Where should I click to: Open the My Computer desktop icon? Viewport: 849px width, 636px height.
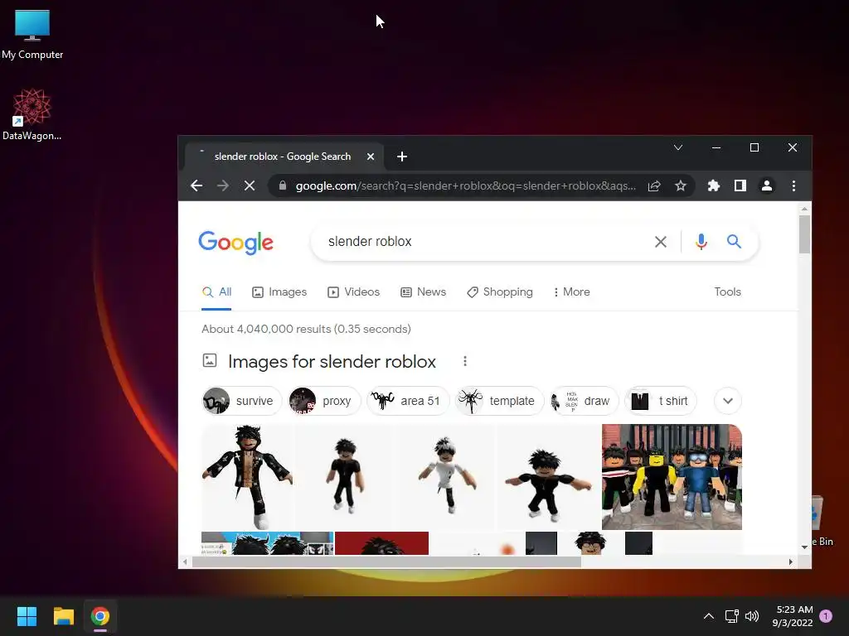(x=32, y=35)
